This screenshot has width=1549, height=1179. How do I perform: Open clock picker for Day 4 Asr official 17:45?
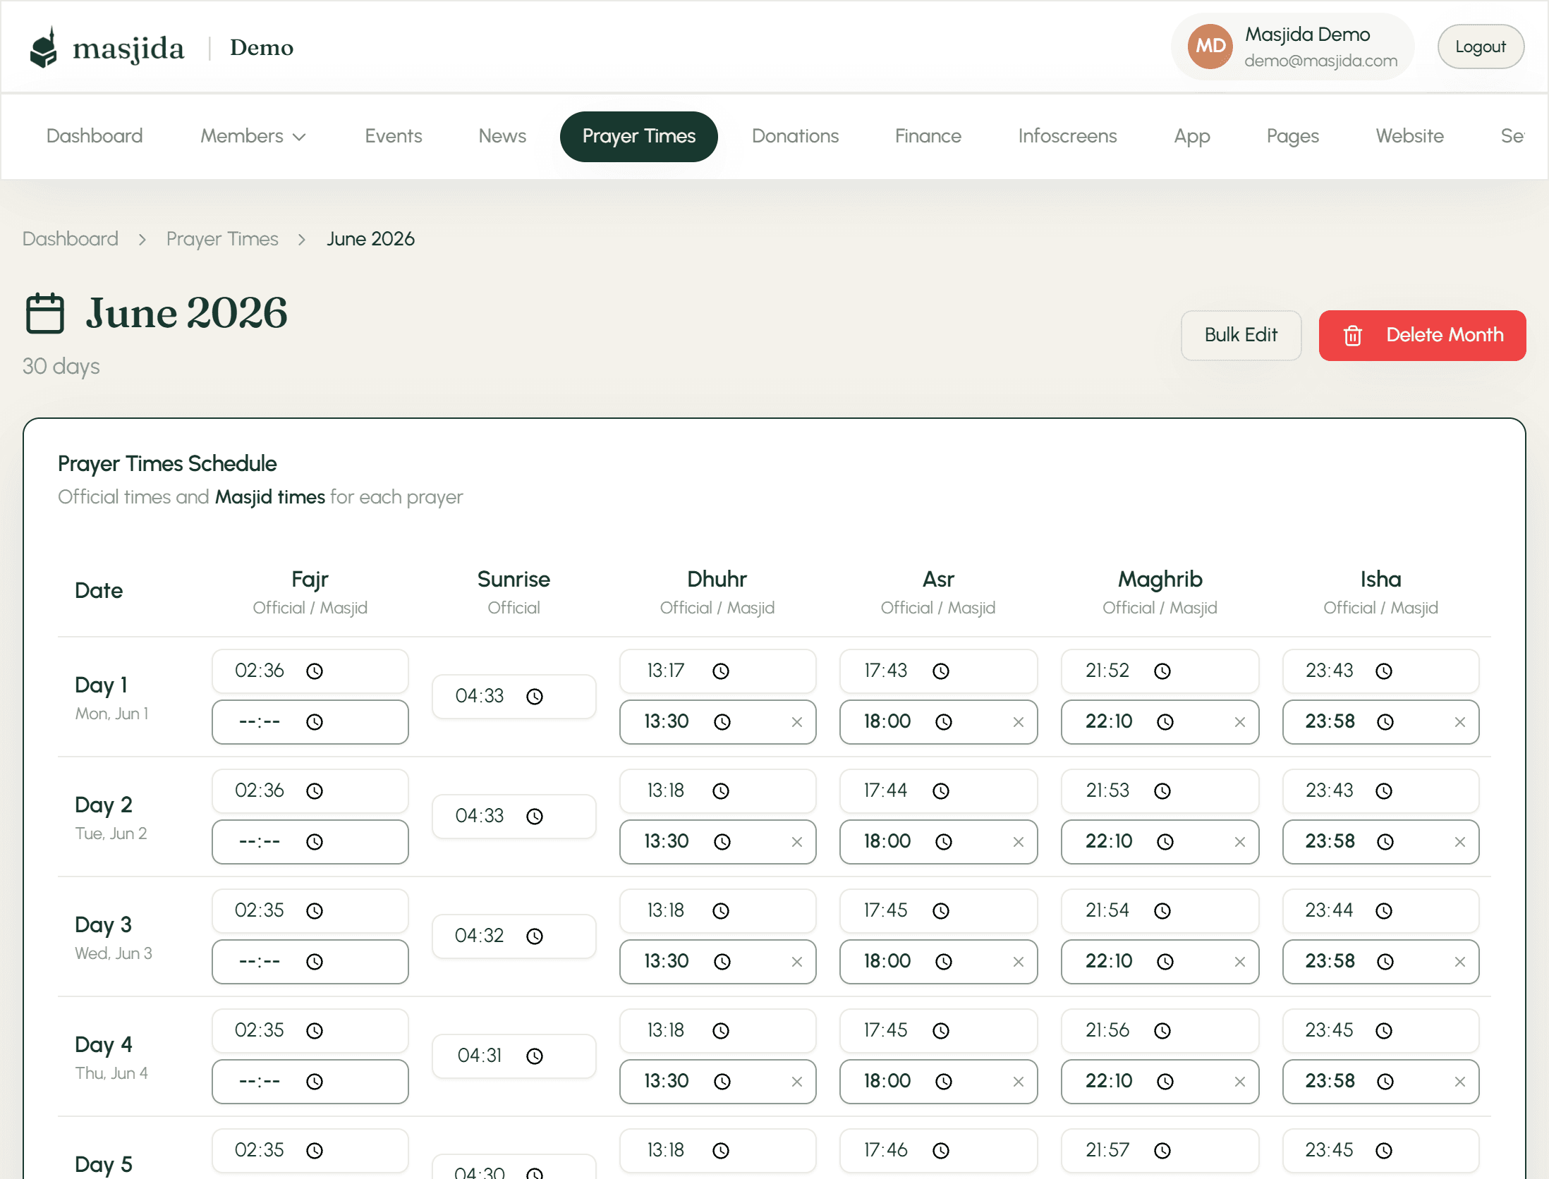click(x=941, y=1030)
